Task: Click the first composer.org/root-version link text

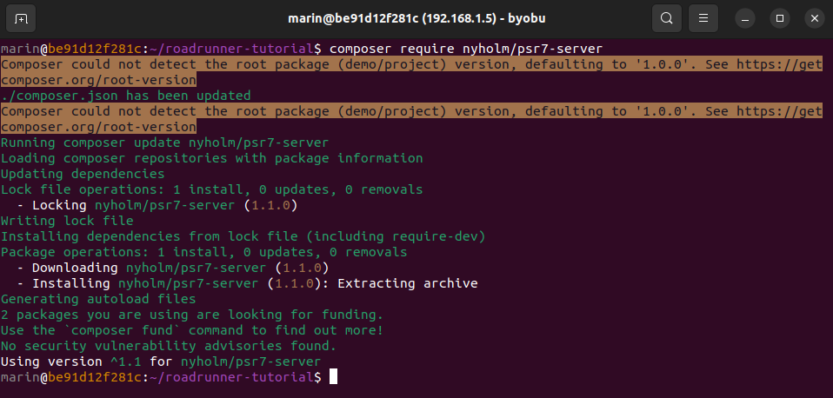Action: coord(98,81)
